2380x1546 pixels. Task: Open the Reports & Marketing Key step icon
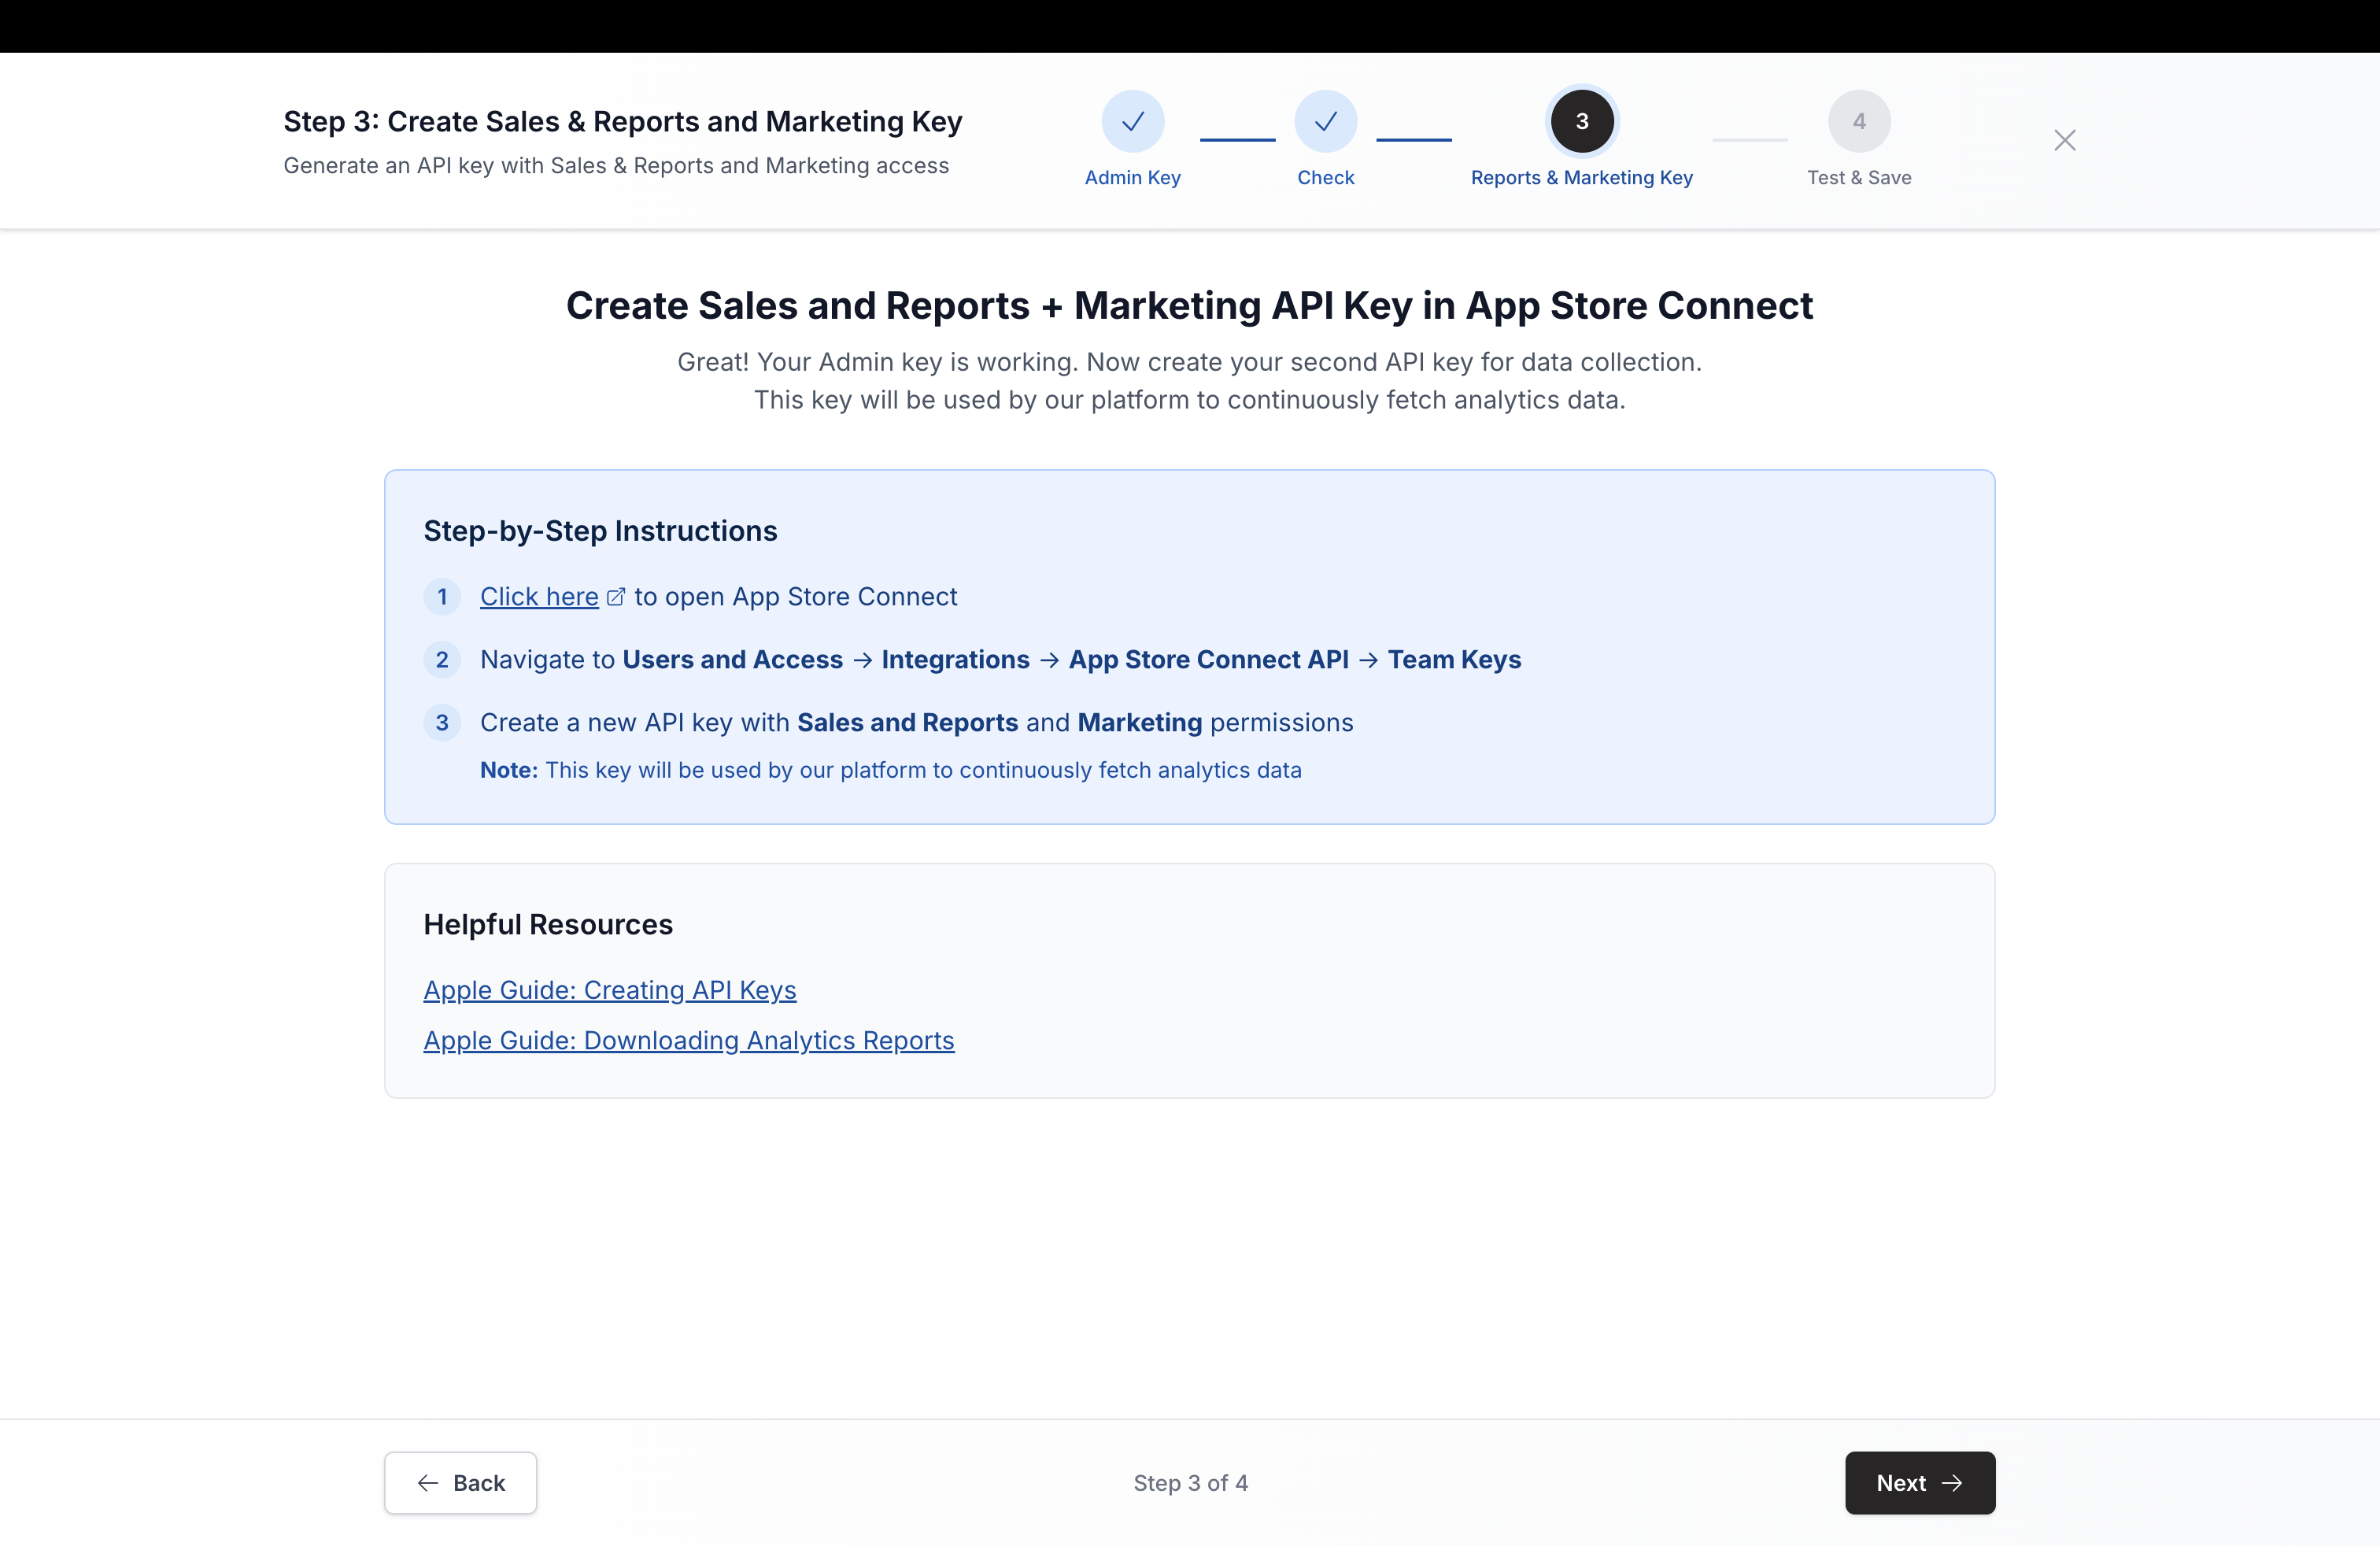pos(1581,121)
